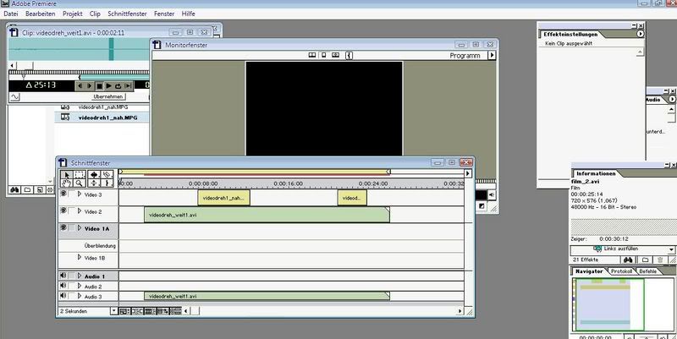
Task: Select the range select marquee tool
Action: (80, 175)
